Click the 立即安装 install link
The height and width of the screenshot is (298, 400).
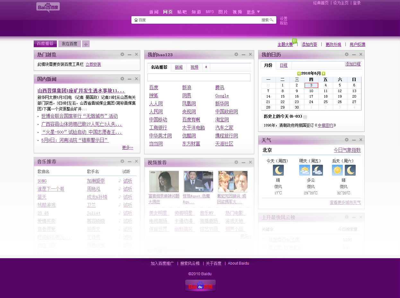[x=93, y=64]
